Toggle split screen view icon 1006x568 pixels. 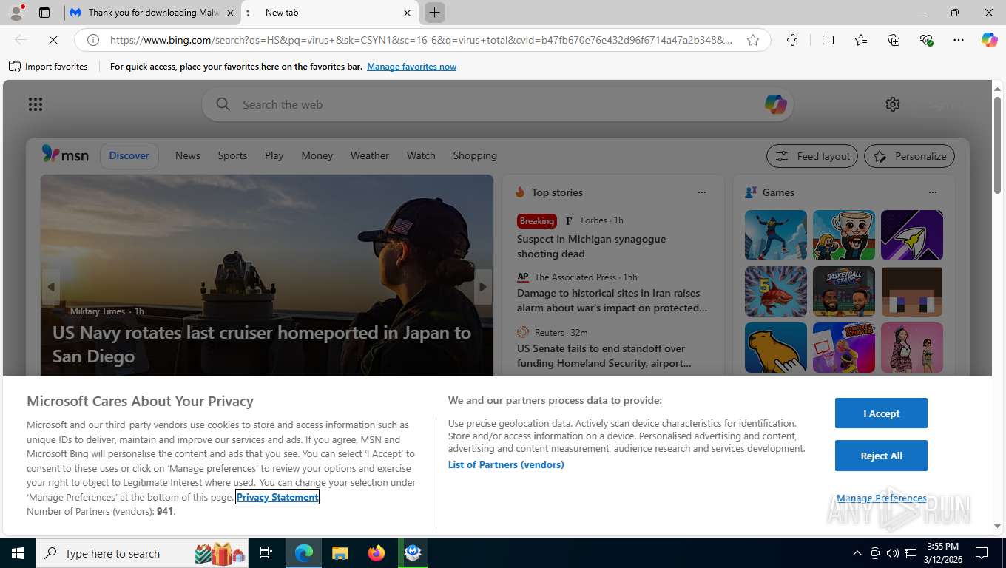(828, 40)
